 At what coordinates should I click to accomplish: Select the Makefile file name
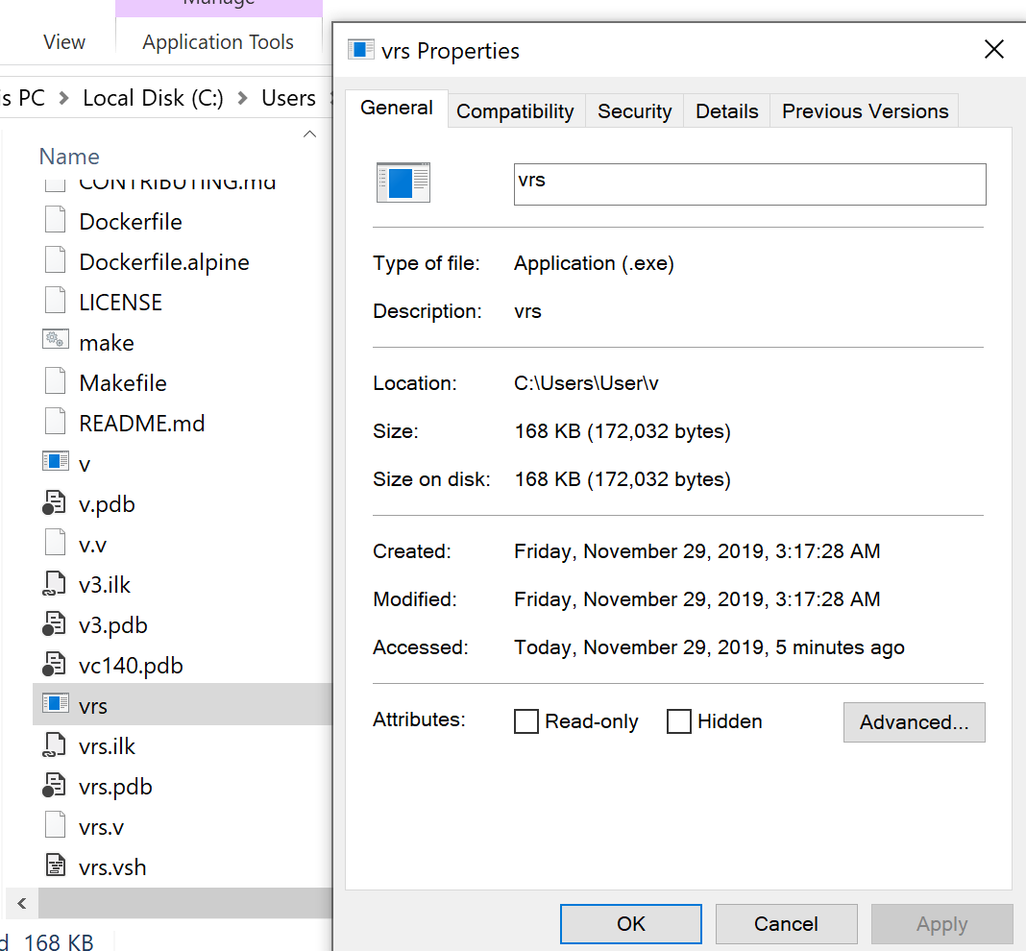pyautogui.click(x=123, y=383)
